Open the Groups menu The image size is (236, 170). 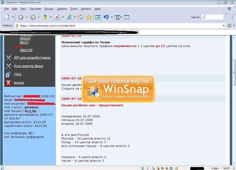(x=49, y=8)
